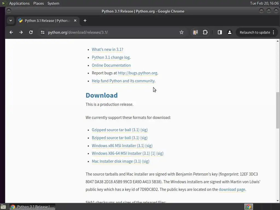Open the Applications menu
This screenshot has width=280, height=210.
click(x=19, y=3)
